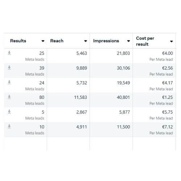Download leads for the 10 Meta leads row
Image resolution: width=181 pixels, height=181 pixels.
pos(9,126)
